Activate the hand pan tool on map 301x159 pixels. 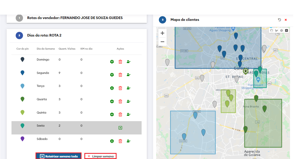(x=271, y=31)
